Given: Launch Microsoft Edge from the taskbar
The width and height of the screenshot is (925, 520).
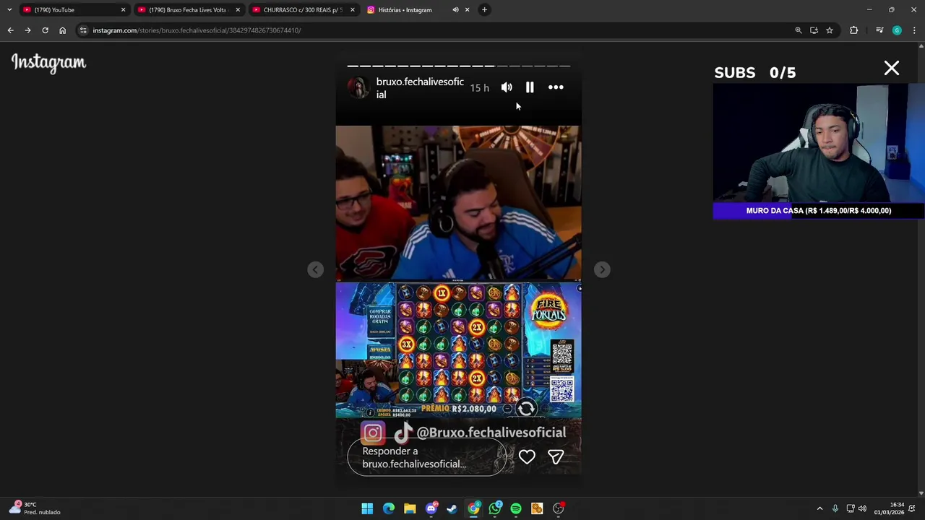Looking at the screenshot, I should [x=389, y=508].
